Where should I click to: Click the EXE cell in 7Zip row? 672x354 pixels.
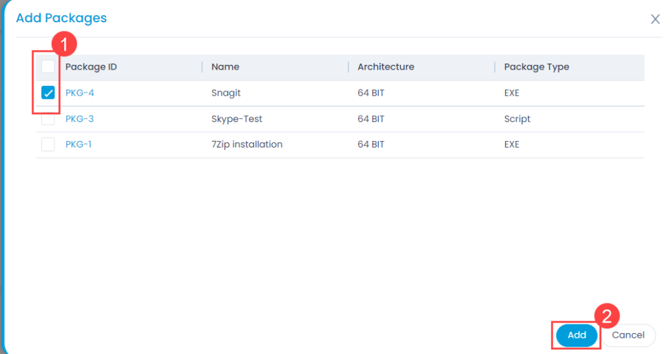tap(512, 144)
